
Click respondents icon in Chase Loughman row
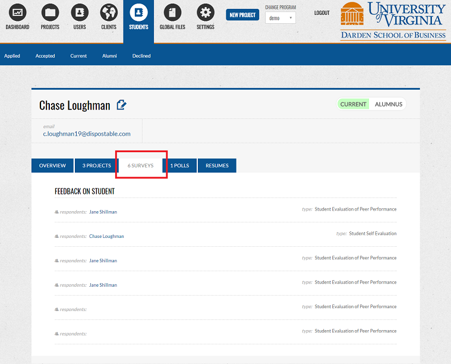tap(56, 236)
